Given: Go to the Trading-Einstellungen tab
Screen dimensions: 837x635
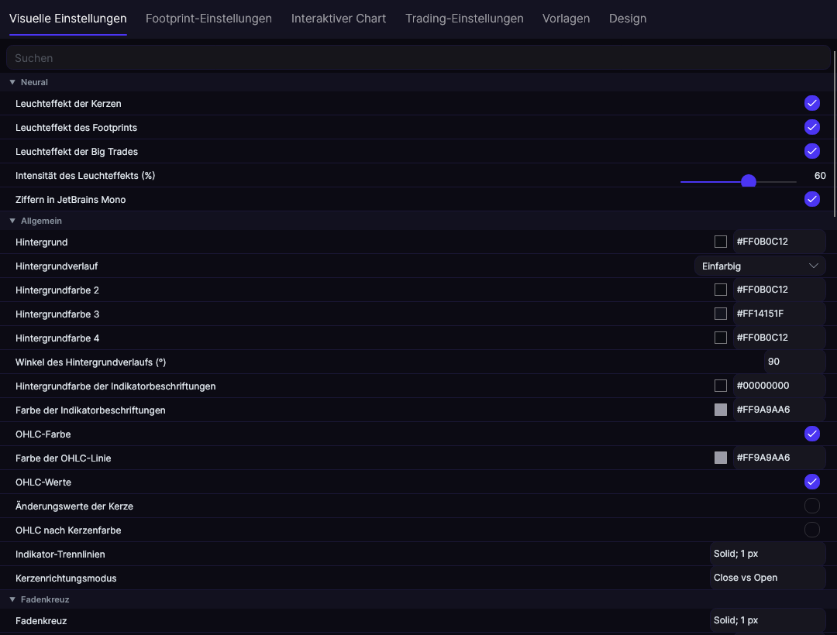Looking at the screenshot, I should pyautogui.click(x=464, y=19).
